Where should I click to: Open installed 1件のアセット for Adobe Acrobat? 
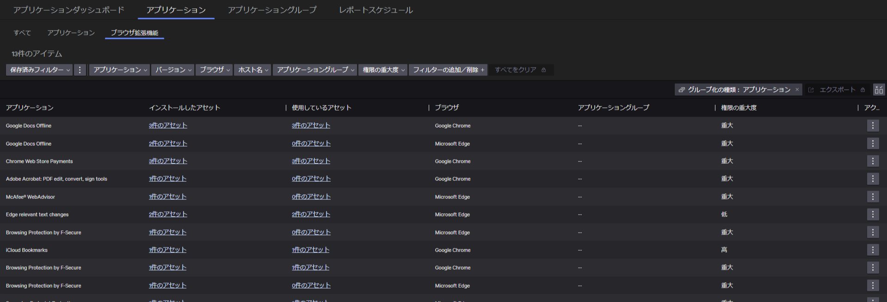[167, 179]
